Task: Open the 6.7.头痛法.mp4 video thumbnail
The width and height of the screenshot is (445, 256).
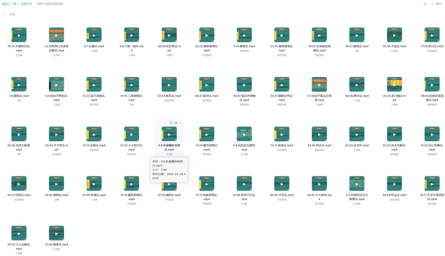Action: pyautogui.click(x=94, y=35)
